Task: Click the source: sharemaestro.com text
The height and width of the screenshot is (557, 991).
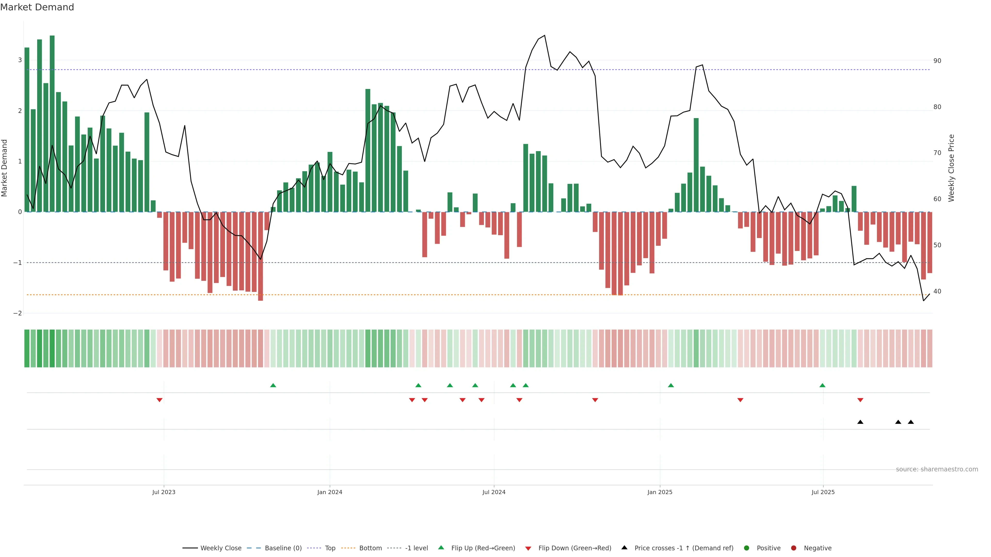Action: tap(937, 469)
